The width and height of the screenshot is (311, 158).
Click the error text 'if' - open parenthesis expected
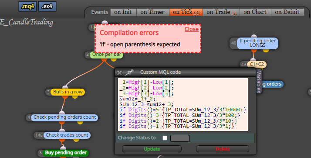[140, 45]
